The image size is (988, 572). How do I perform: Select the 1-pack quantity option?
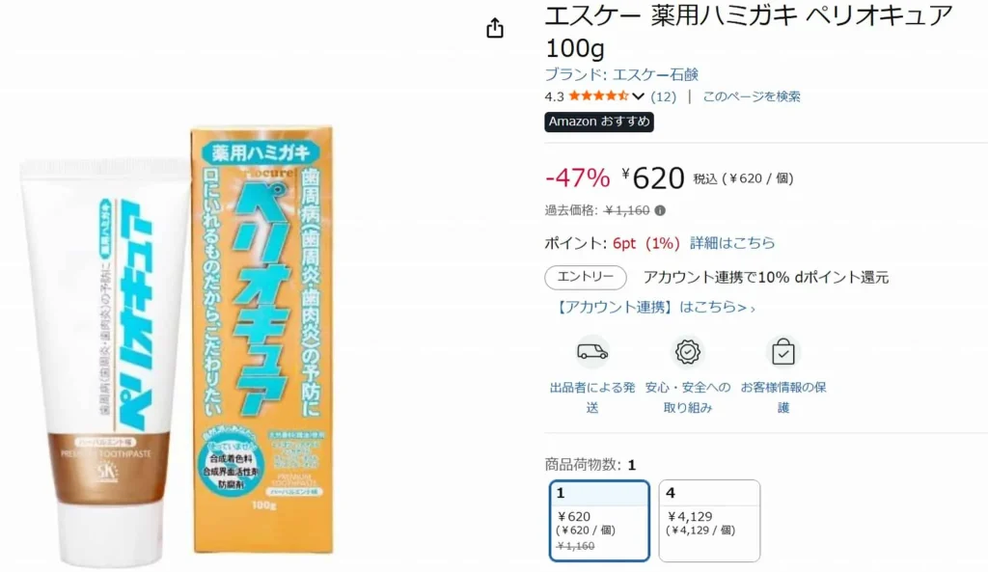point(598,520)
